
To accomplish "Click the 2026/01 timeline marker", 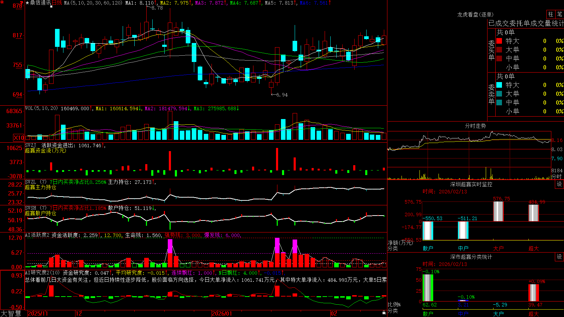I will (x=222, y=313).
